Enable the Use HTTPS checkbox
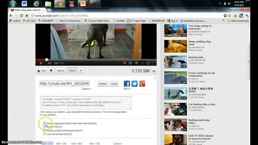258x145 pixels. (44, 127)
